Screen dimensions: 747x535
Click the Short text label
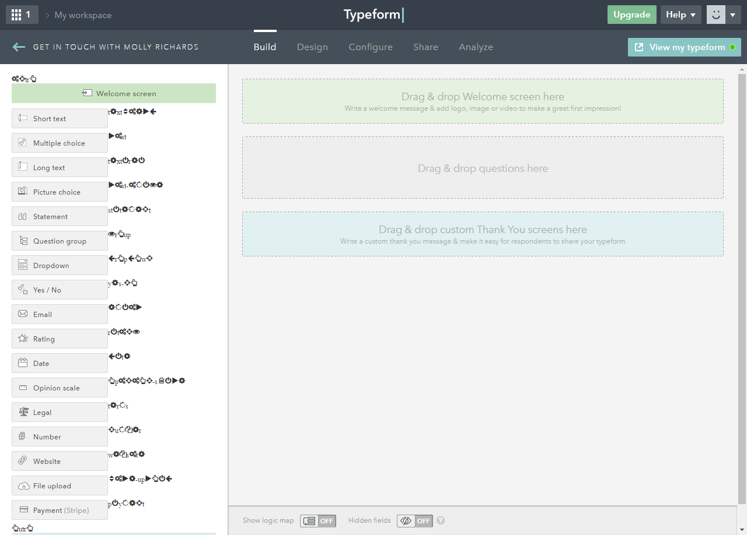coord(50,118)
